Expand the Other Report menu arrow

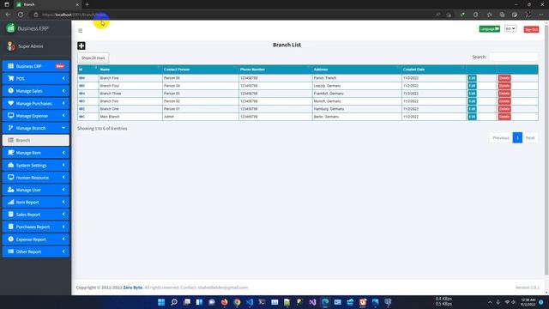point(63,251)
